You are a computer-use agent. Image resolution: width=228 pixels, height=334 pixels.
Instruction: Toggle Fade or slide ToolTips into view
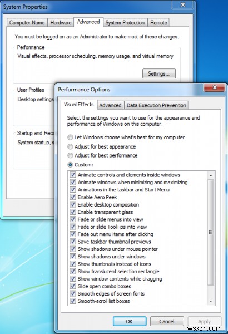pos(73,227)
